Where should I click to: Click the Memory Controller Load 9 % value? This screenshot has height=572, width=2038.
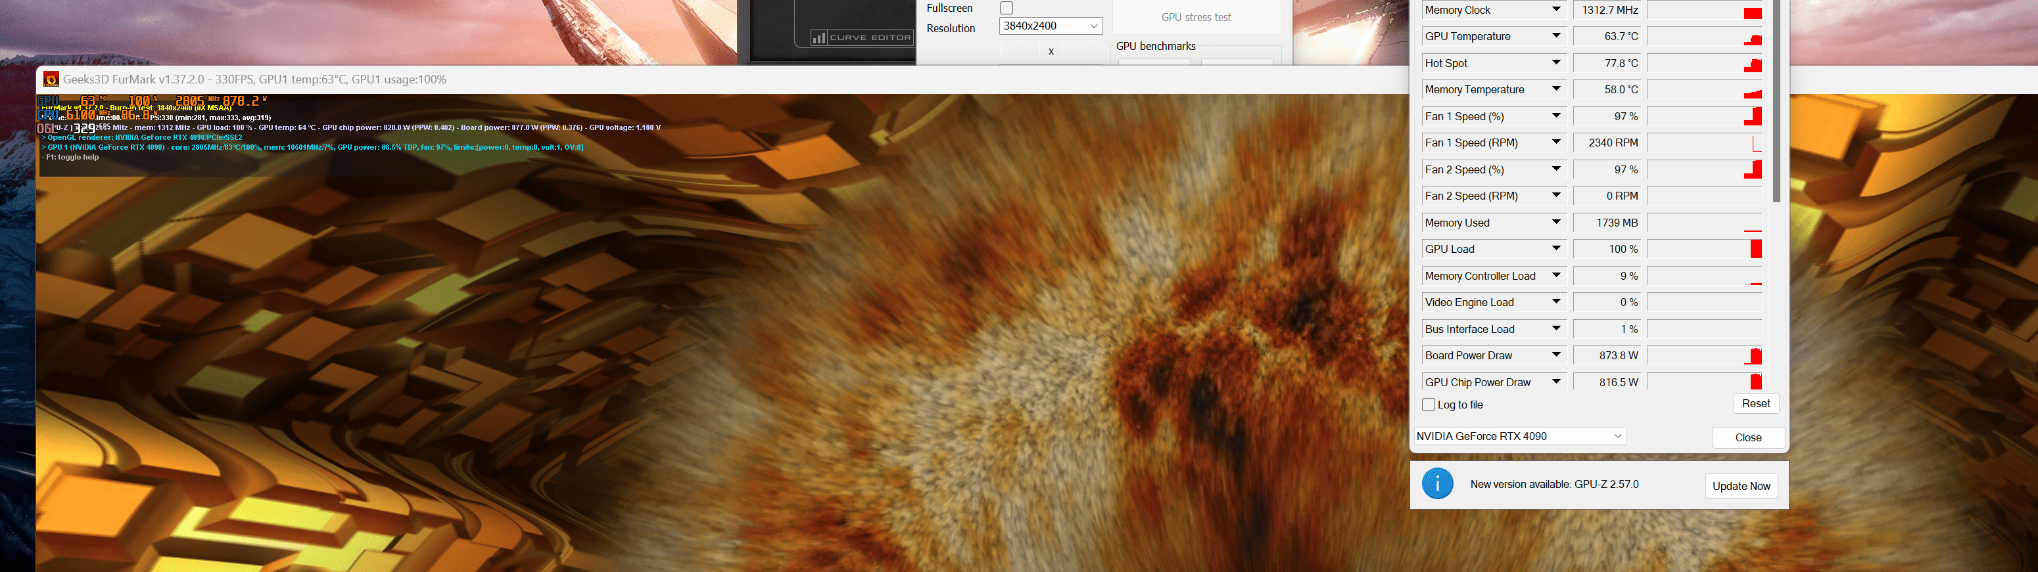point(1607,276)
